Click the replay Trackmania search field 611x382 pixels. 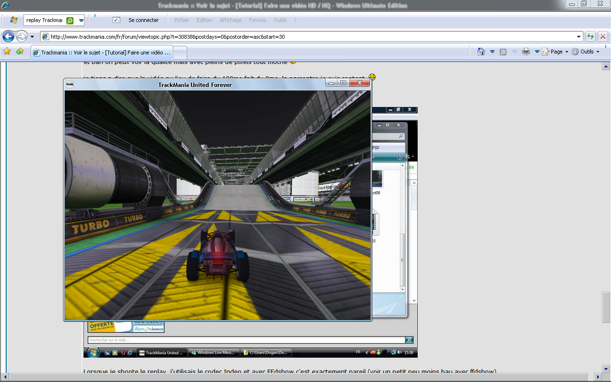click(44, 21)
